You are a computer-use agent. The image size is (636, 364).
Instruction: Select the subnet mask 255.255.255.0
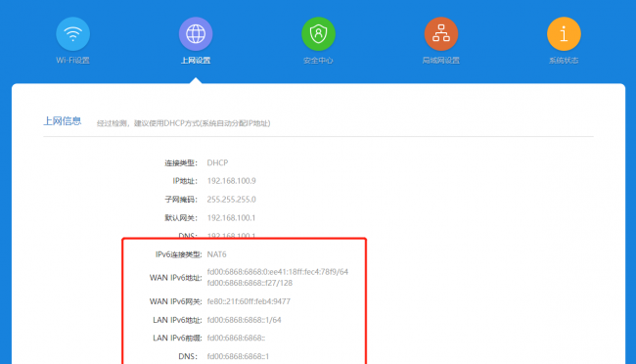click(232, 200)
